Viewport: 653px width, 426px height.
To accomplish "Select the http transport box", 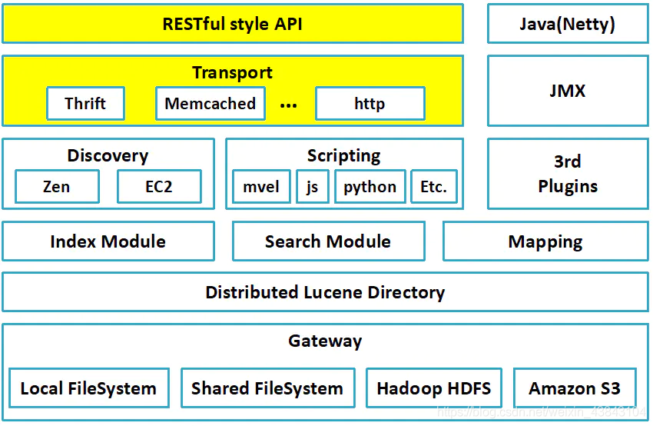I will [370, 103].
